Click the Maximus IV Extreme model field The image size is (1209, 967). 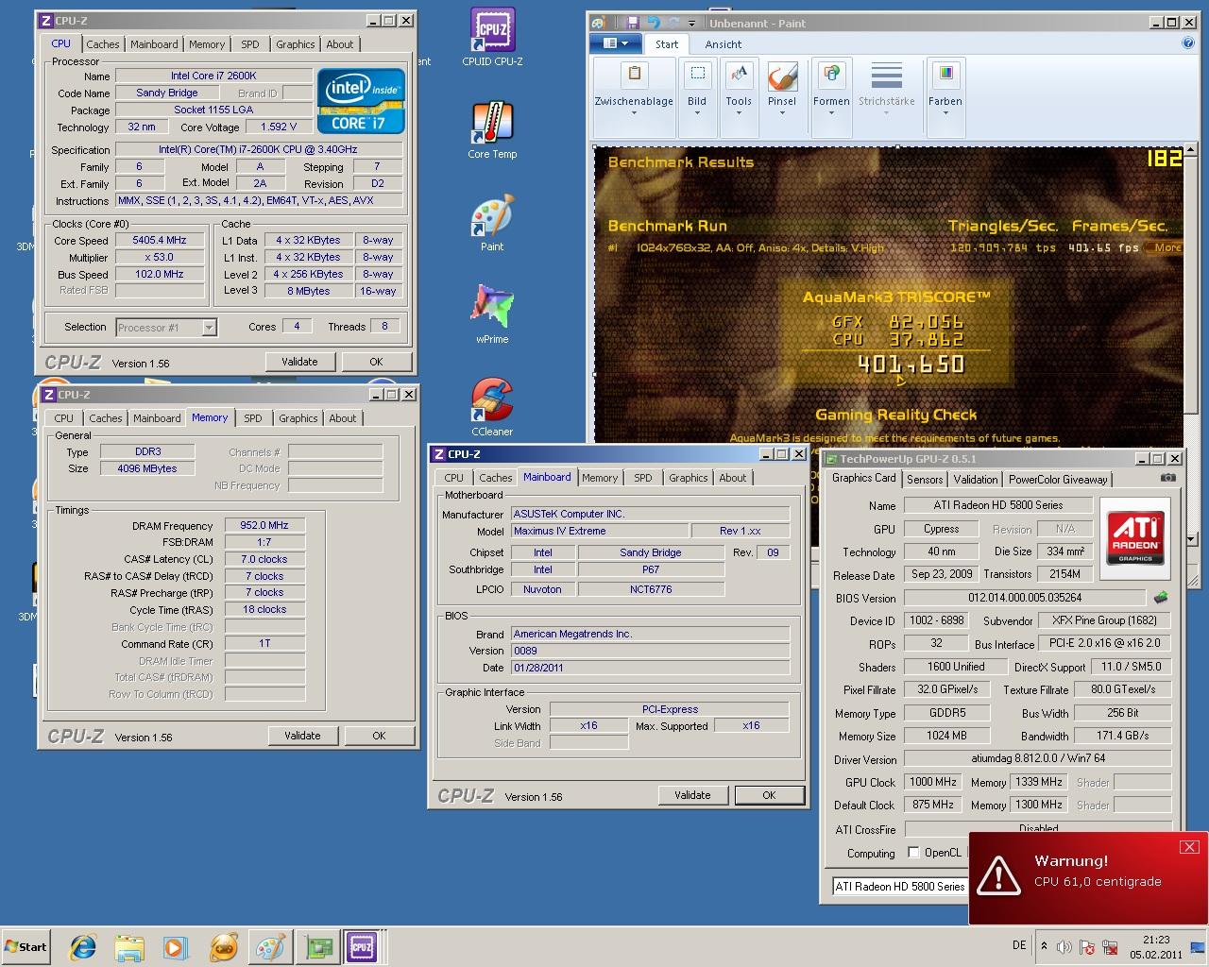[600, 531]
